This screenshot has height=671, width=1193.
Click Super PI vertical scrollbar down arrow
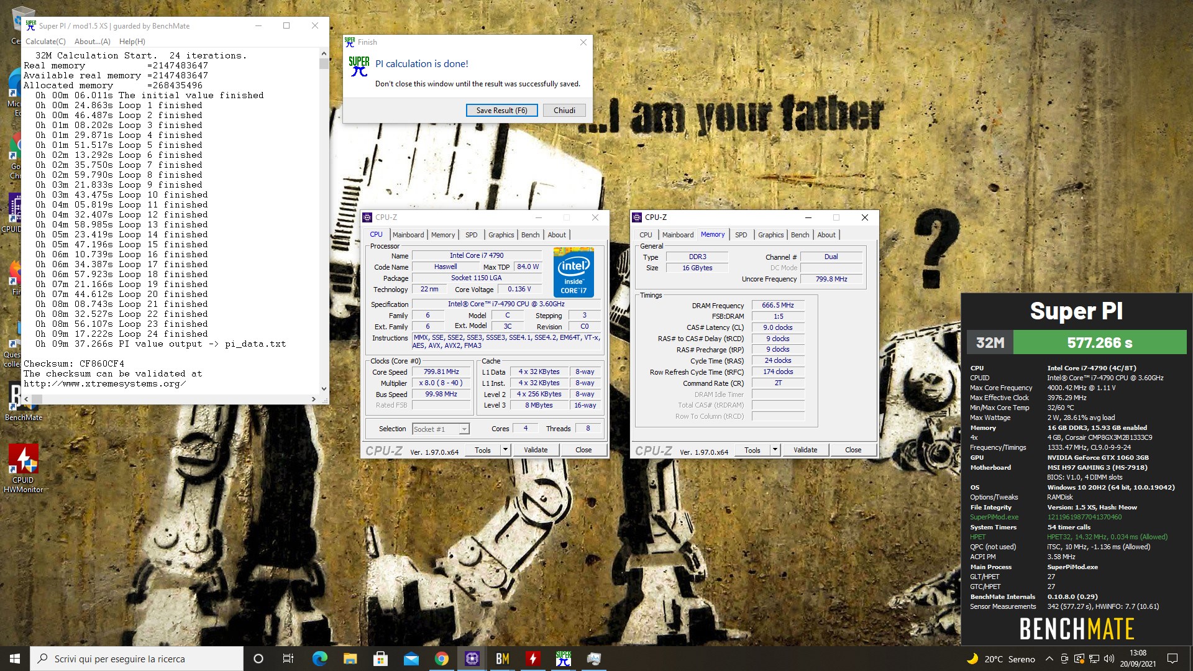pos(324,388)
